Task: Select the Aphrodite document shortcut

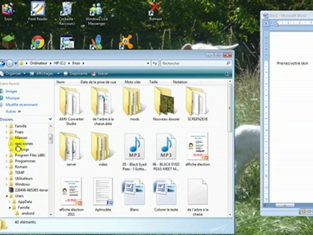Action: click(x=103, y=195)
